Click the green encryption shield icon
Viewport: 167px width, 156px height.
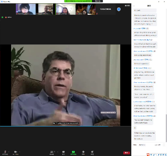pos(3,17)
